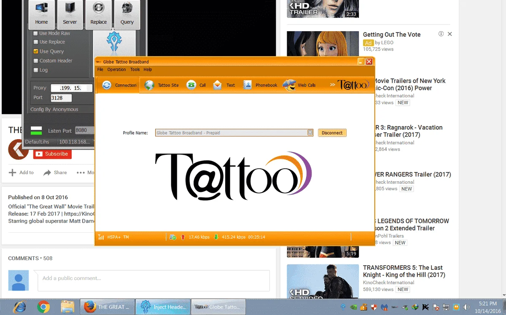
Task: Open the Ragnarok - Vacation trailer link
Action: [x=408, y=131]
